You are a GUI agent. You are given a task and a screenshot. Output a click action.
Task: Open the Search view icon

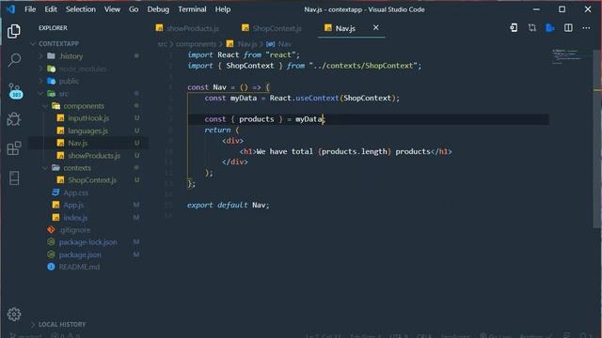[14, 60]
